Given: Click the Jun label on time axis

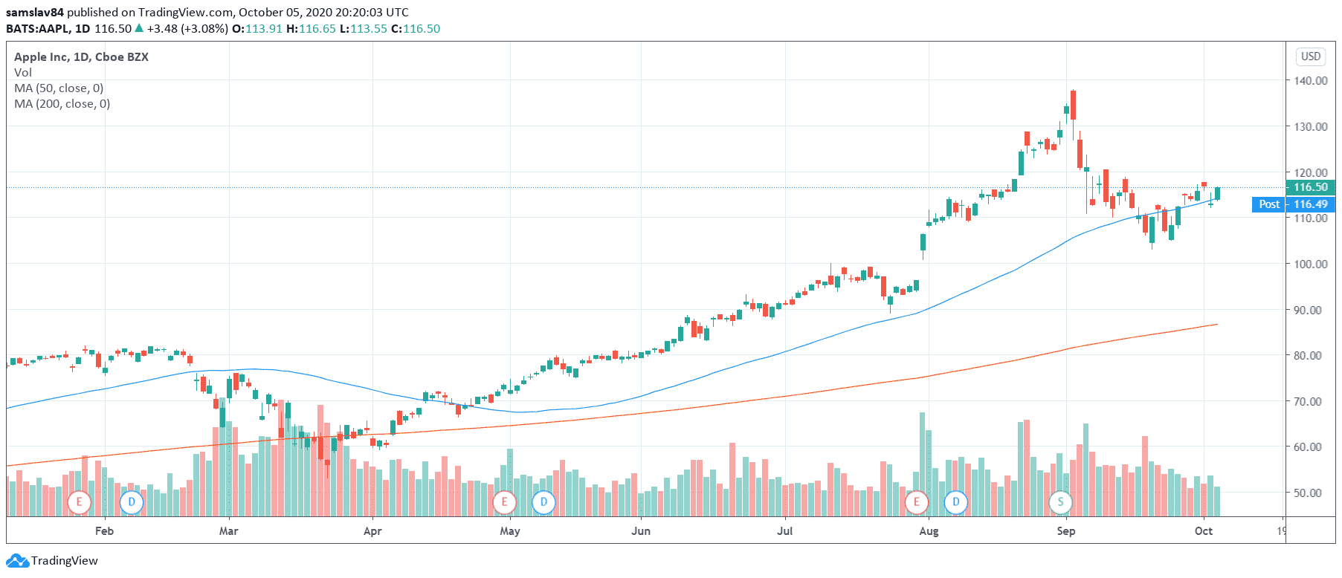Looking at the screenshot, I should [640, 531].
